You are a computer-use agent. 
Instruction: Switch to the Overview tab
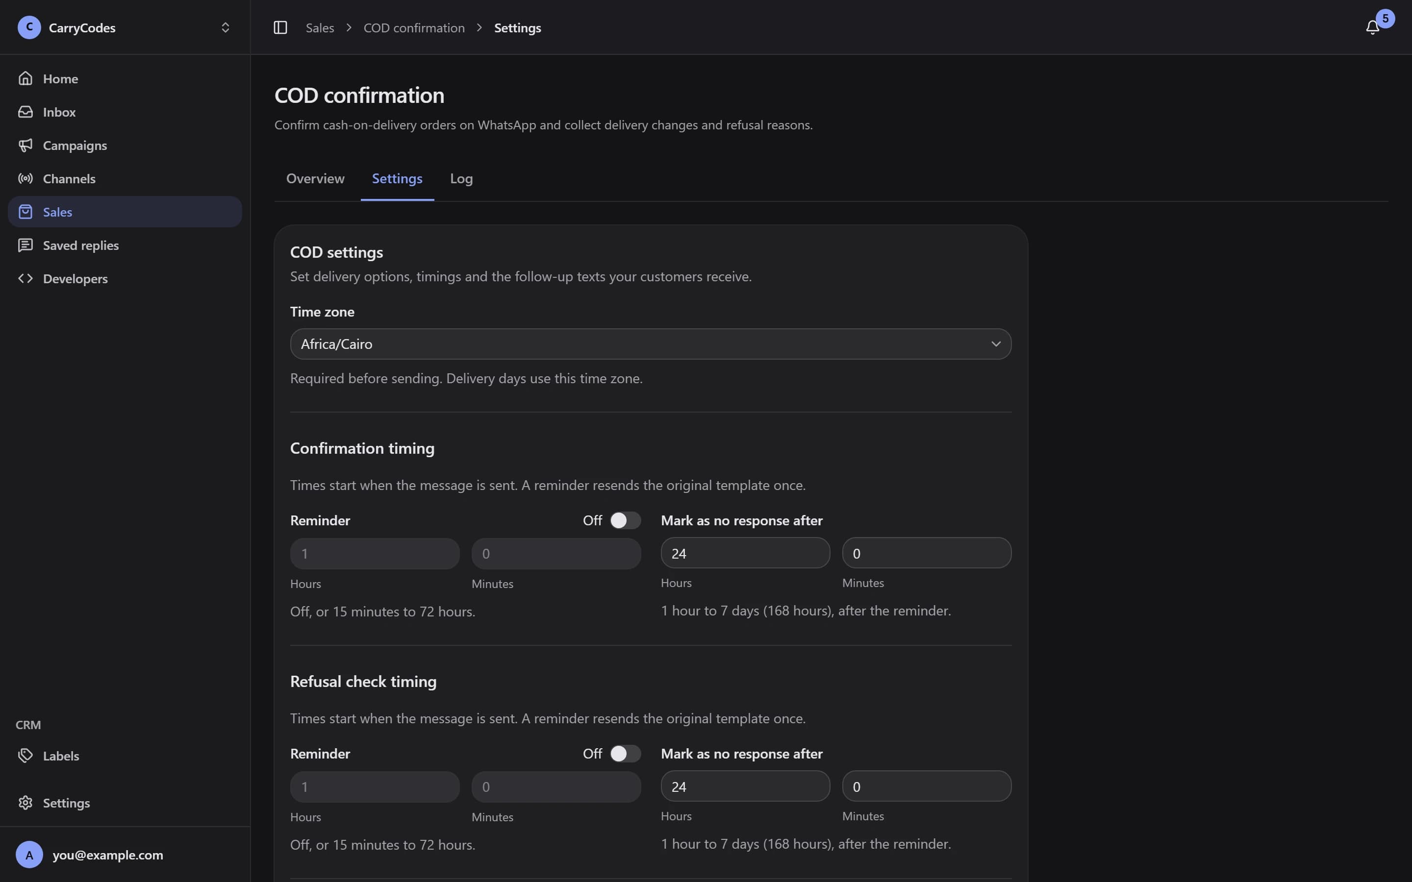pos(315,178)
